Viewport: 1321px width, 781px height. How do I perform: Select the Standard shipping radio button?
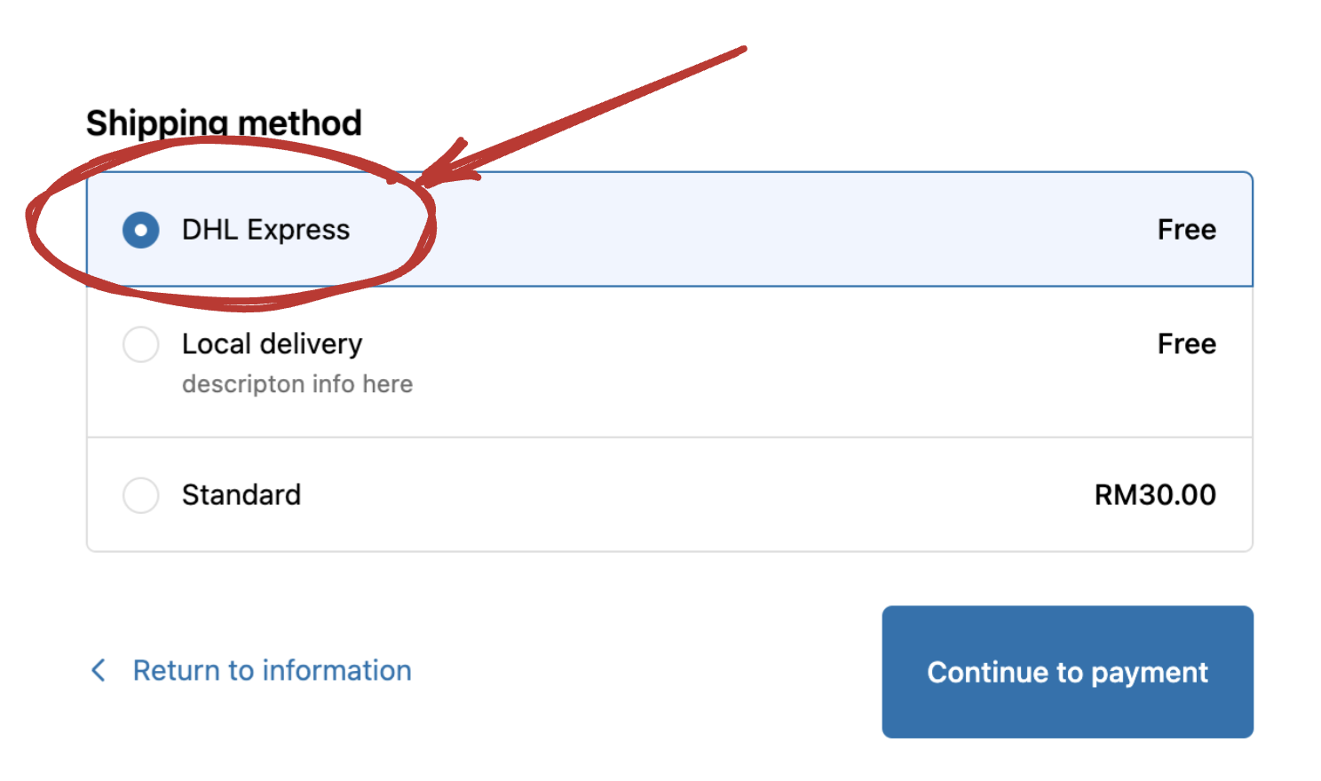(x=140, y=495)
